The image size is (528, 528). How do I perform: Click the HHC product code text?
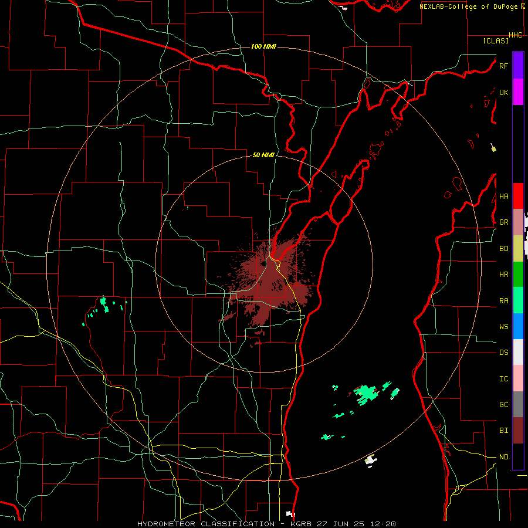tap(515, 35)
